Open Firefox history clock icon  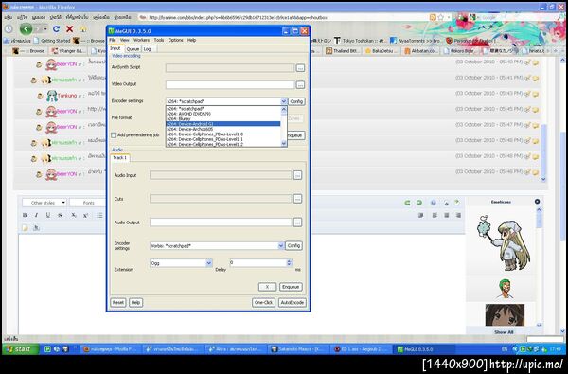coord(9,29)
